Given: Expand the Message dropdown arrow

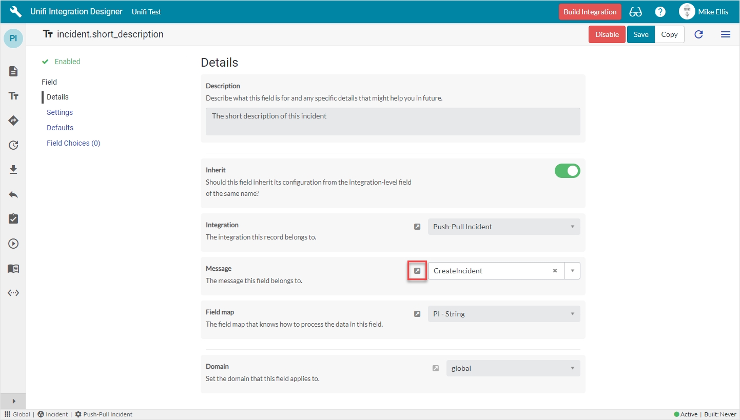Looking at the screenshot, I should 572,271.
